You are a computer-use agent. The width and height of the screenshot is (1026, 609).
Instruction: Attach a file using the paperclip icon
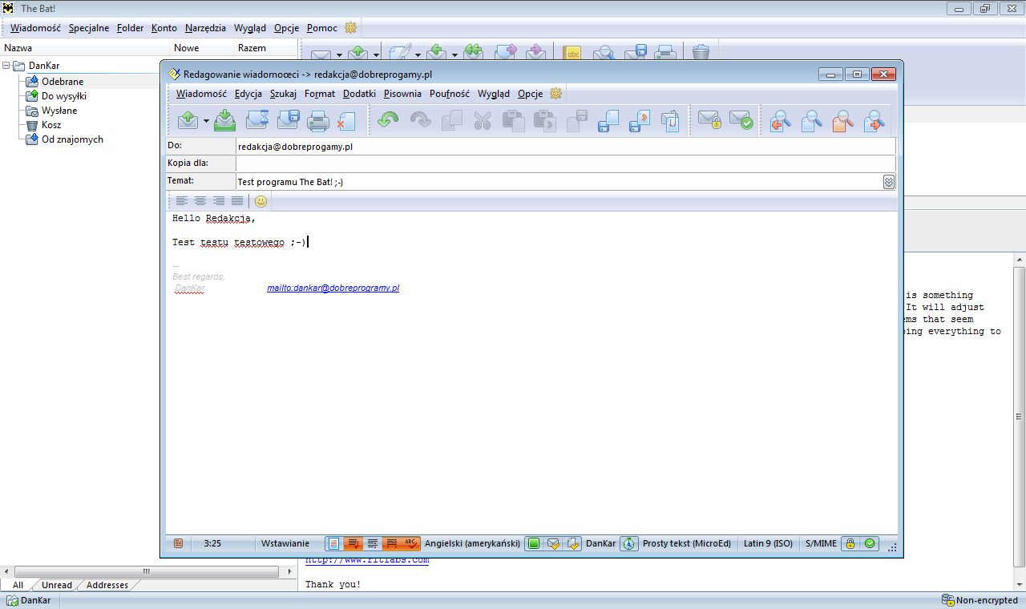(669, 121)
